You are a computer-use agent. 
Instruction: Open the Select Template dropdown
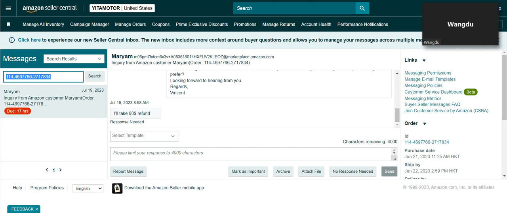tap(144, 136)
